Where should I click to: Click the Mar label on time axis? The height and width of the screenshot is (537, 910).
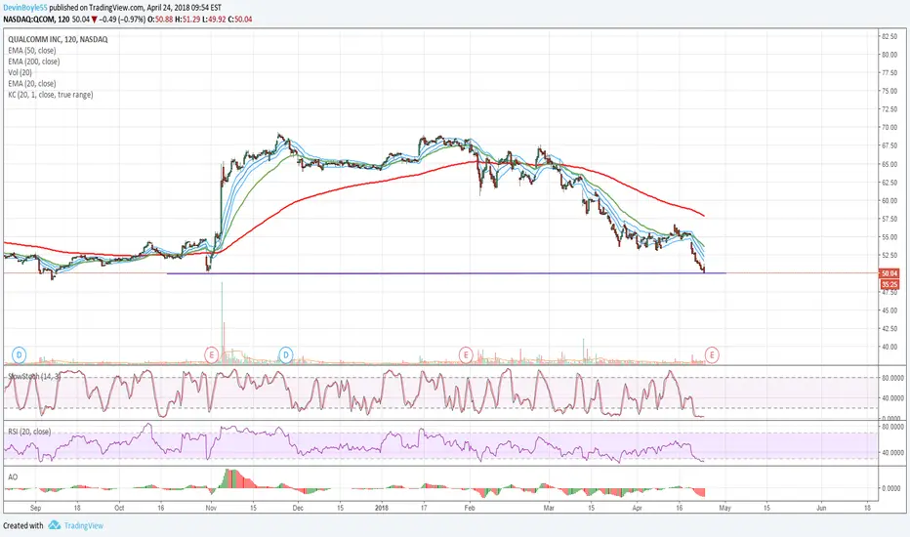549,508
